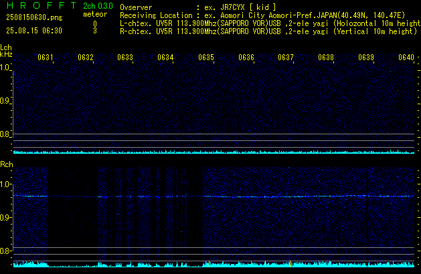Click the 0633 time tick label
Viewport: 421px width, 274px height.
(125, 57)
